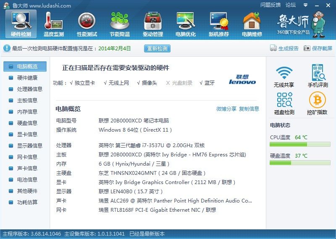Open the 电脑维修 PC repair tool
The image size is (336, 239).
coord(252,24)
